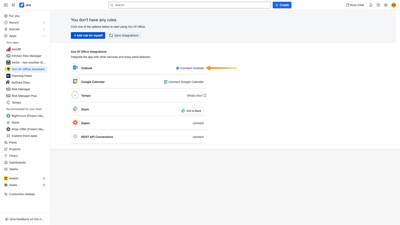This screenshot has height=225, width=400.
Task: Expand the Recent section chevron
Action: tap(44, 23)
